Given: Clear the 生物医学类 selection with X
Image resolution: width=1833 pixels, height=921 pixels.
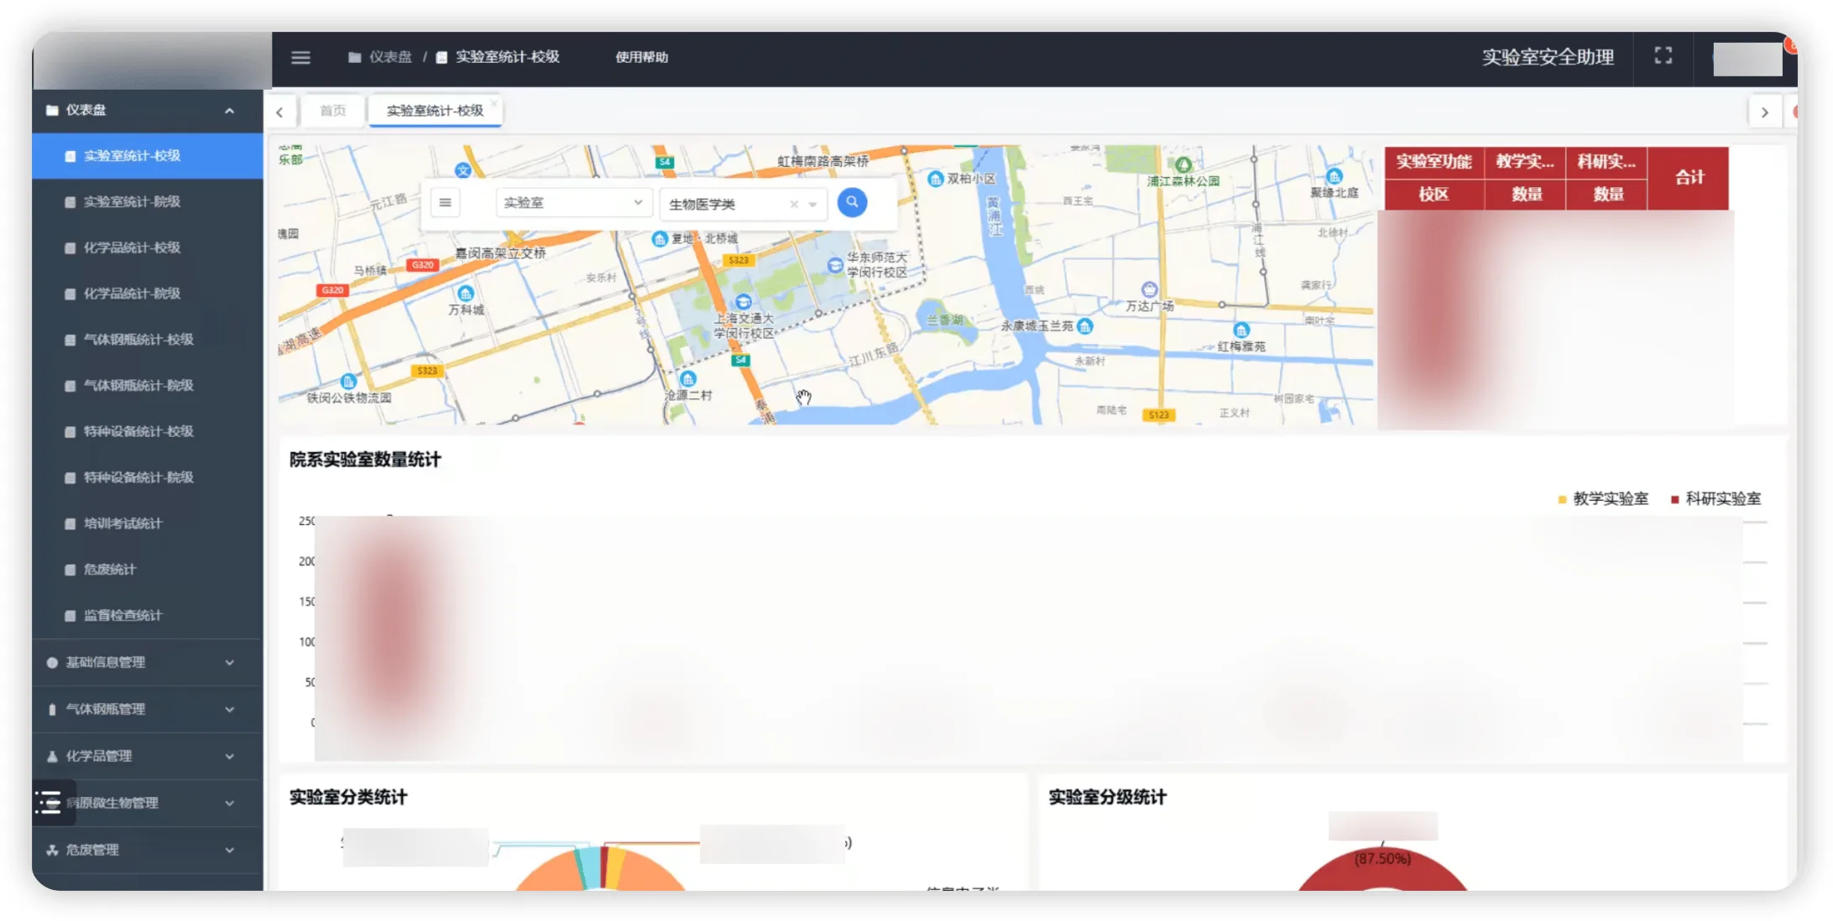Looking at the screenshot, I should (794, 204).
